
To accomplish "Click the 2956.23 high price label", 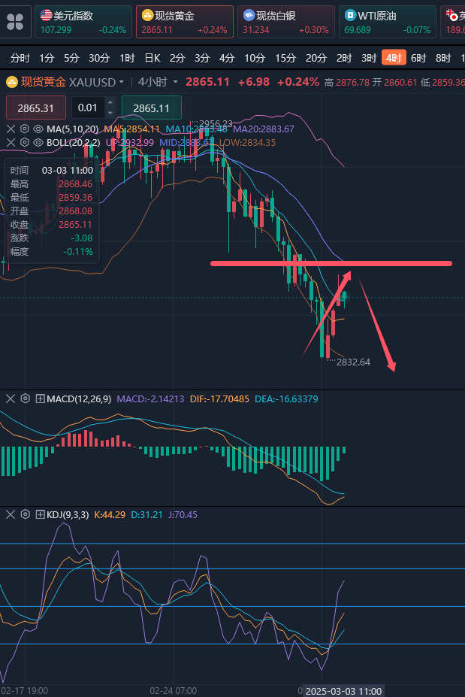I will click(x=216, y=123).
